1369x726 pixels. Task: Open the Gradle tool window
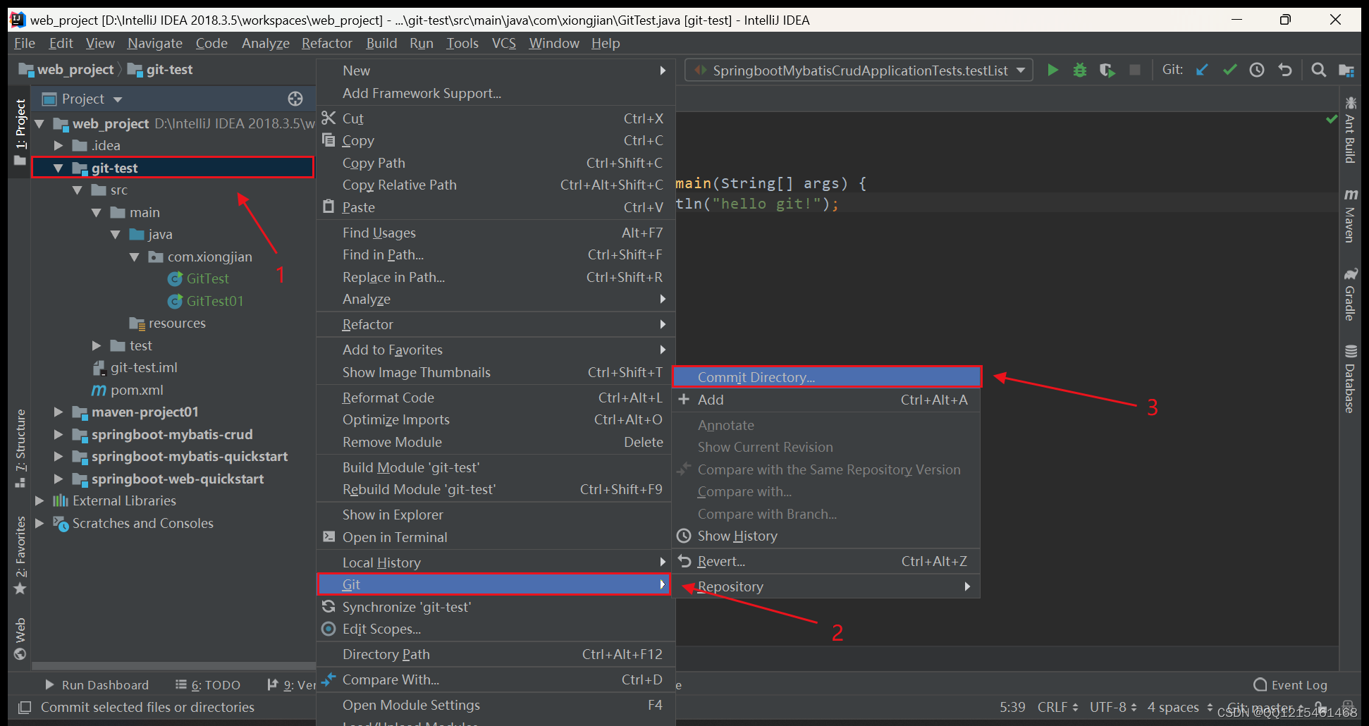(x=1350, y=294)
